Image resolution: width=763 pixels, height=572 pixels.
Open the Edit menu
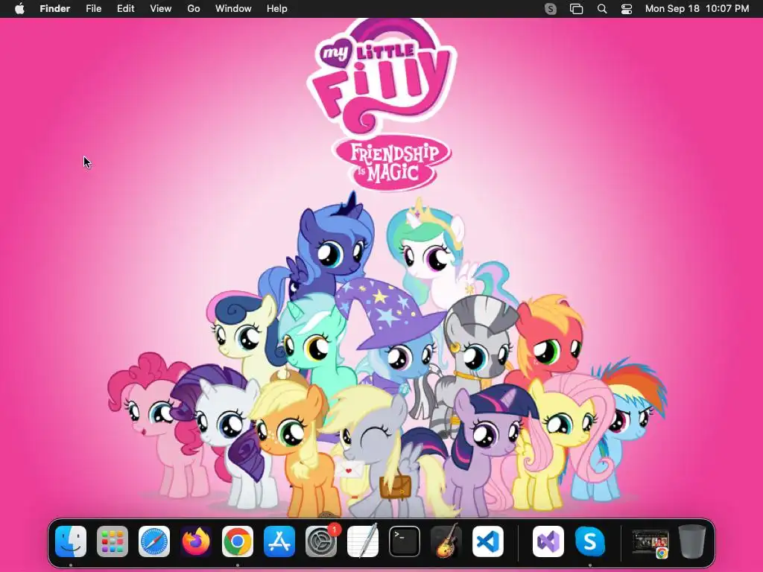(125, 9)
